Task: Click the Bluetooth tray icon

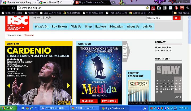Action: coord(165,108)
